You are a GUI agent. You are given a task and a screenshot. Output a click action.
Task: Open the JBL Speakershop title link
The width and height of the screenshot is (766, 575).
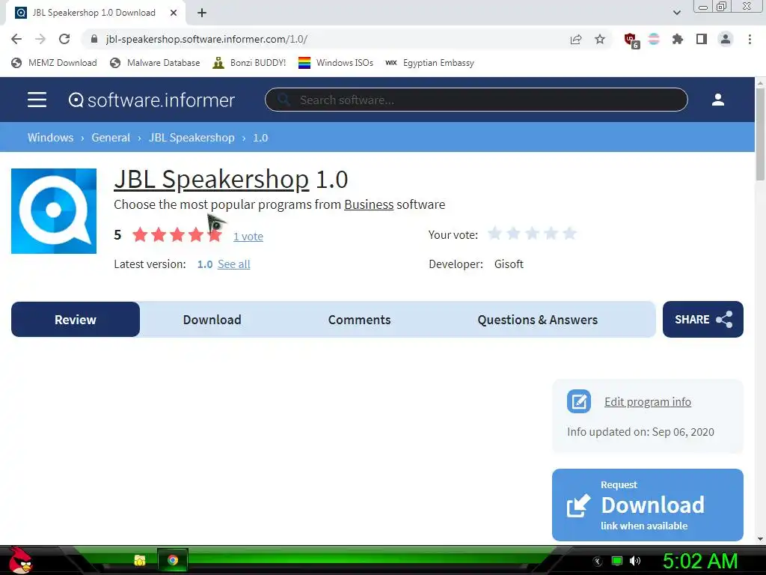coord(212,180)
